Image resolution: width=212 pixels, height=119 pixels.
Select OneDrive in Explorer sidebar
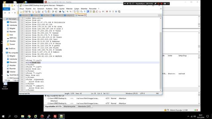(x=12, y=49)
